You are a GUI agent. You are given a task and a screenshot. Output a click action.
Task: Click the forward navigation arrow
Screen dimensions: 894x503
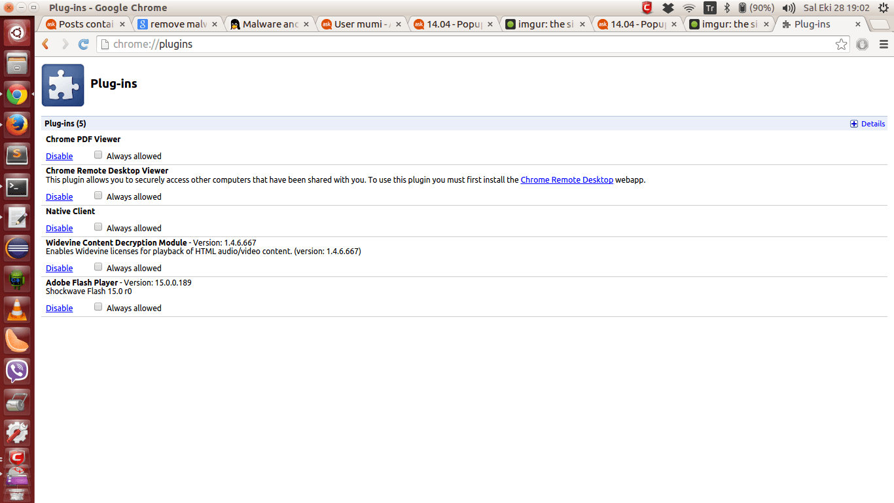[x=64, y=44]
